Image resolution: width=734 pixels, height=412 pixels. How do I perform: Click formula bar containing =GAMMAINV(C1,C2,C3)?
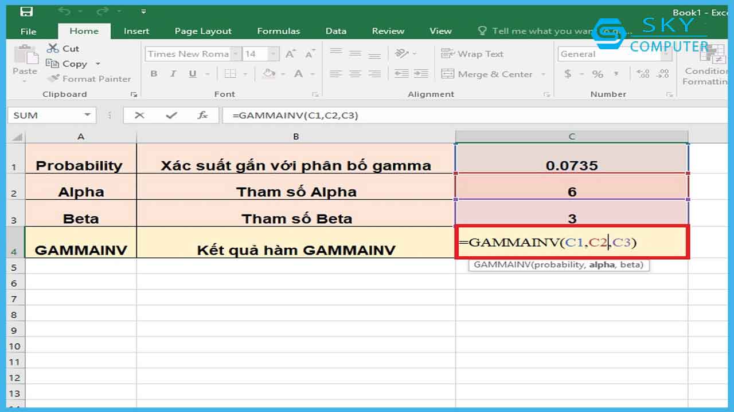point(476,115)
